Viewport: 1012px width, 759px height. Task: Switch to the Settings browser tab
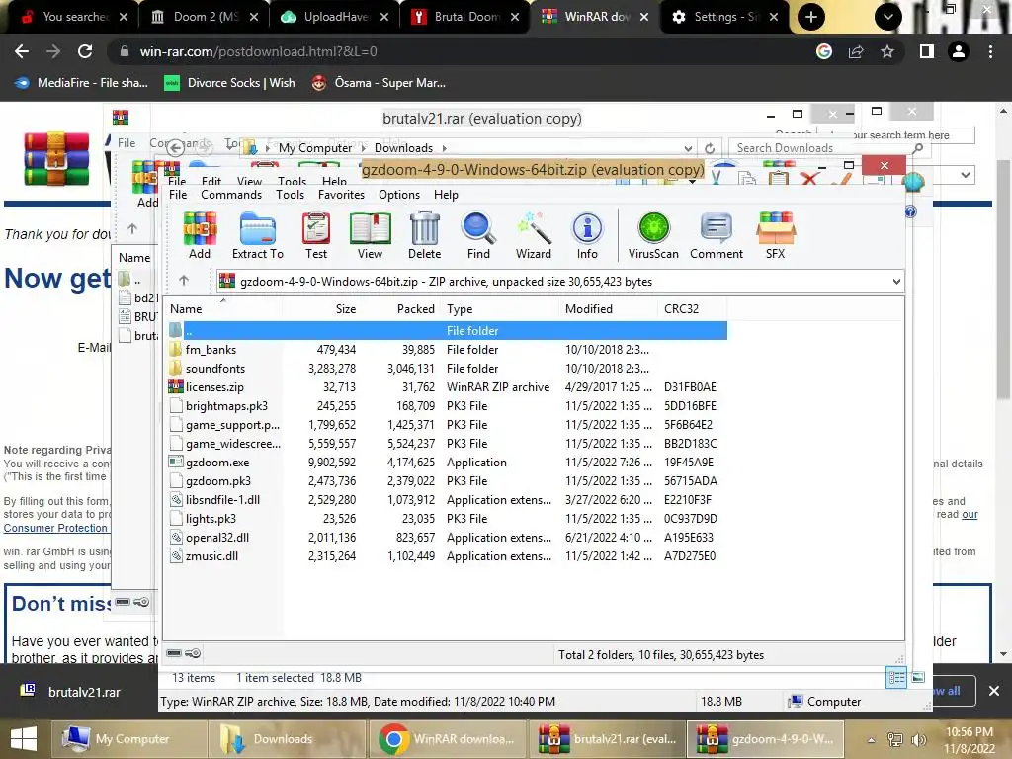click(x=725, y=17)
